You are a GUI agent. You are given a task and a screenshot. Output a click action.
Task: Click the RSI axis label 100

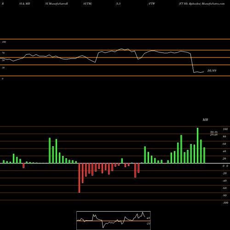click(x=4, y=42)
